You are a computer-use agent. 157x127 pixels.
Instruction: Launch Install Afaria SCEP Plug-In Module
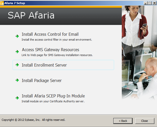(x=53, y=96)
